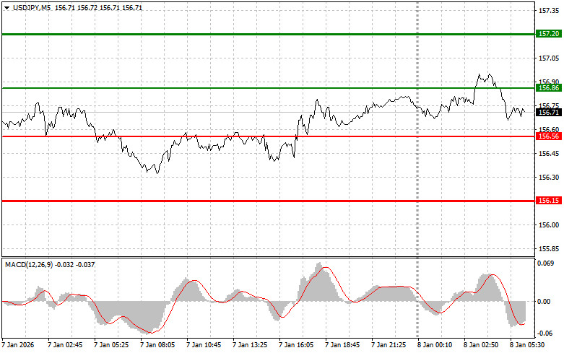Click the 7 Jan 16:05 time axis label

pyautogui.click(x=296, y=345)
